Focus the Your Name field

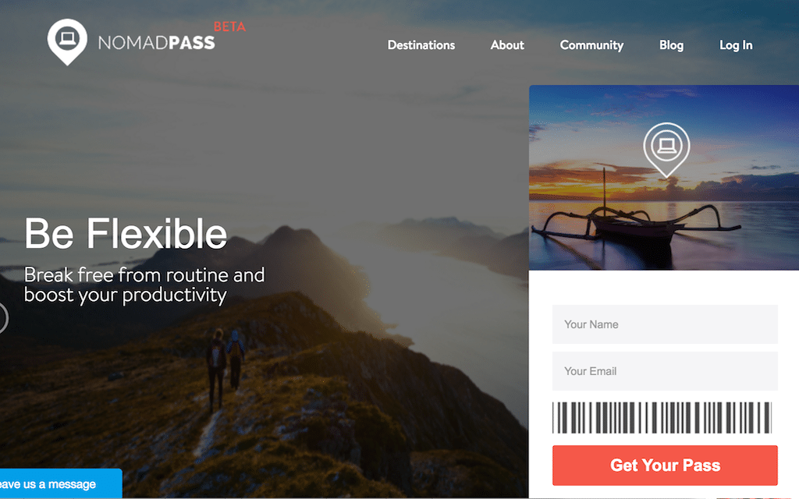point(665,324)
